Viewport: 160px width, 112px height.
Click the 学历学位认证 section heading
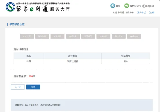click(x=17, y=24)
